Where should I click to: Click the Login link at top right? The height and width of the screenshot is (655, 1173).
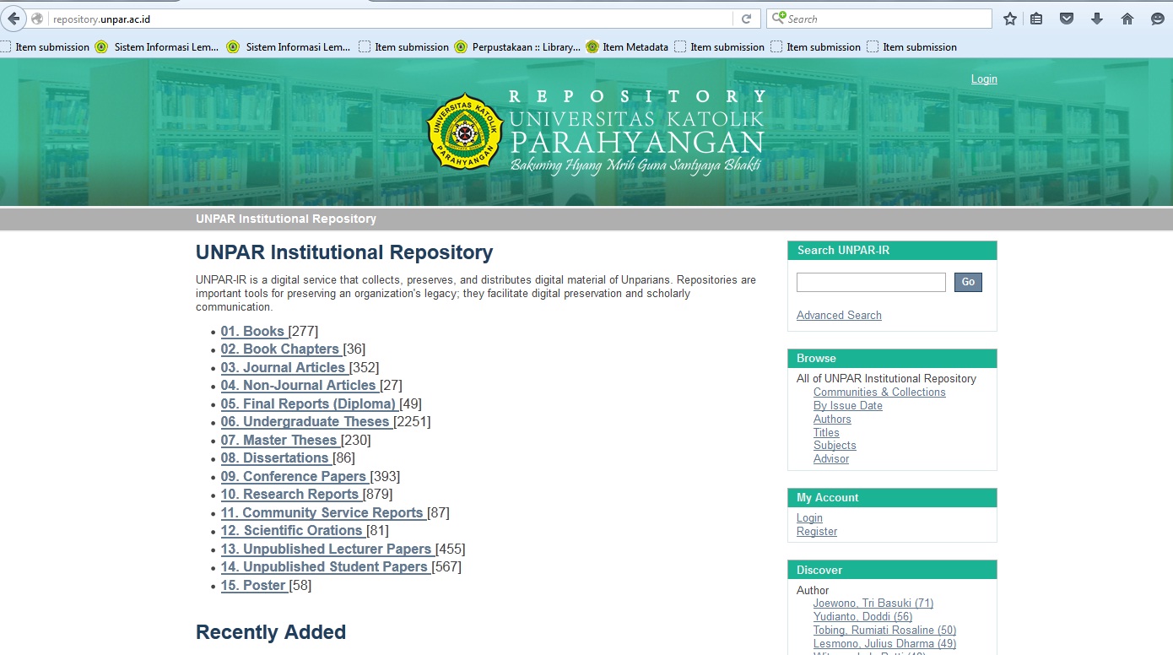(983, 78)
